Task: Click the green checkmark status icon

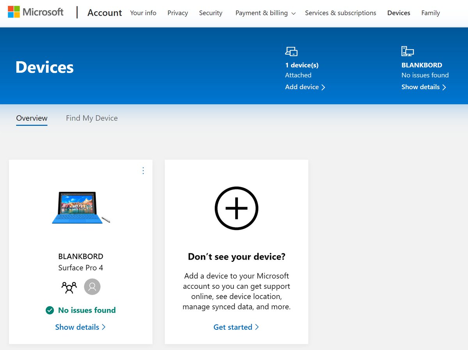Action: [50, 310]
